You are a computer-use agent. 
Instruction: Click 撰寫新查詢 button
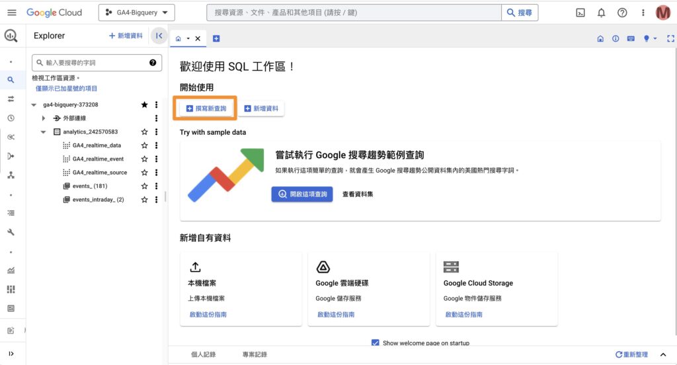[x=206, y=108]
